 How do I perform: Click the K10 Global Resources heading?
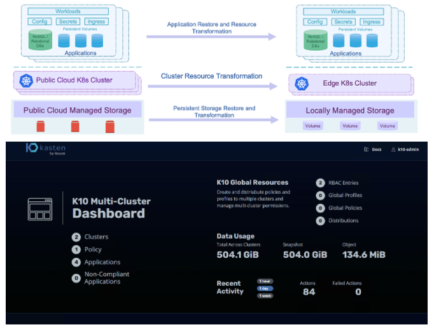pos(253,183)
